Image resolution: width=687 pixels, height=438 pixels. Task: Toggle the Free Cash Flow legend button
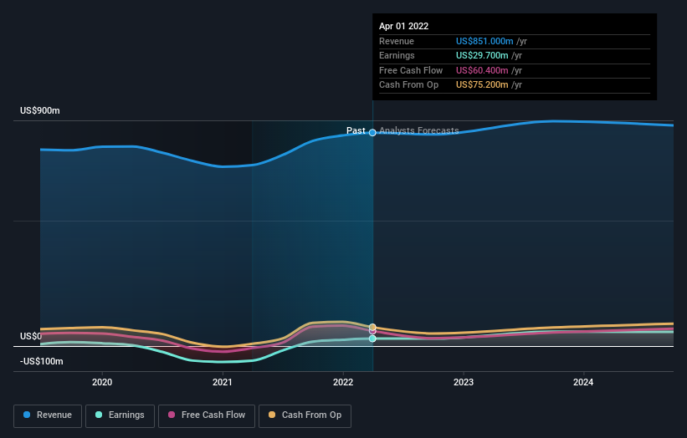[x=207, y=415]
